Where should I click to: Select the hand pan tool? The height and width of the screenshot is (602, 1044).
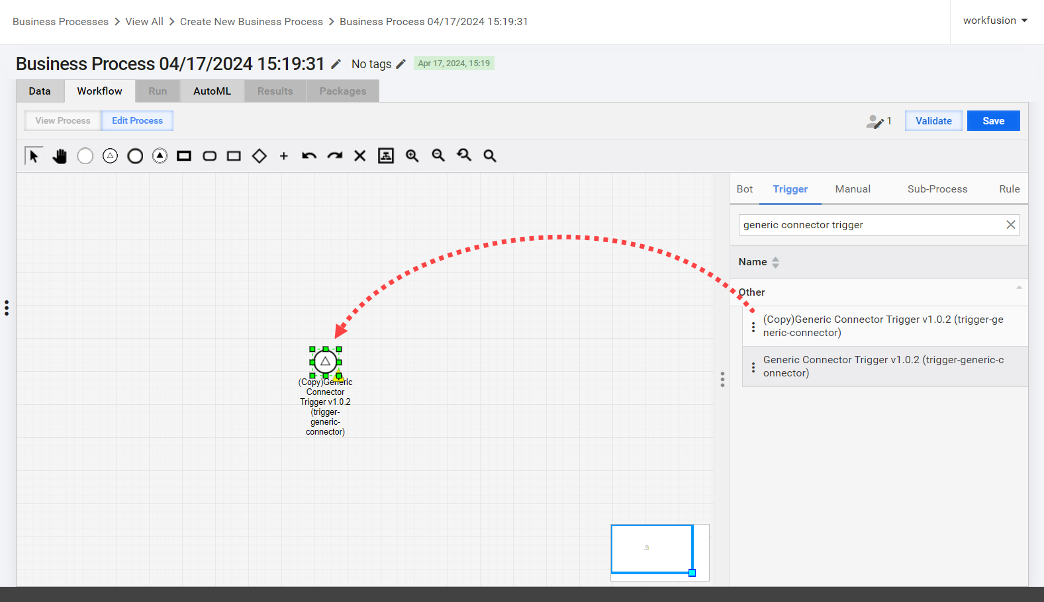click(60, 156)
